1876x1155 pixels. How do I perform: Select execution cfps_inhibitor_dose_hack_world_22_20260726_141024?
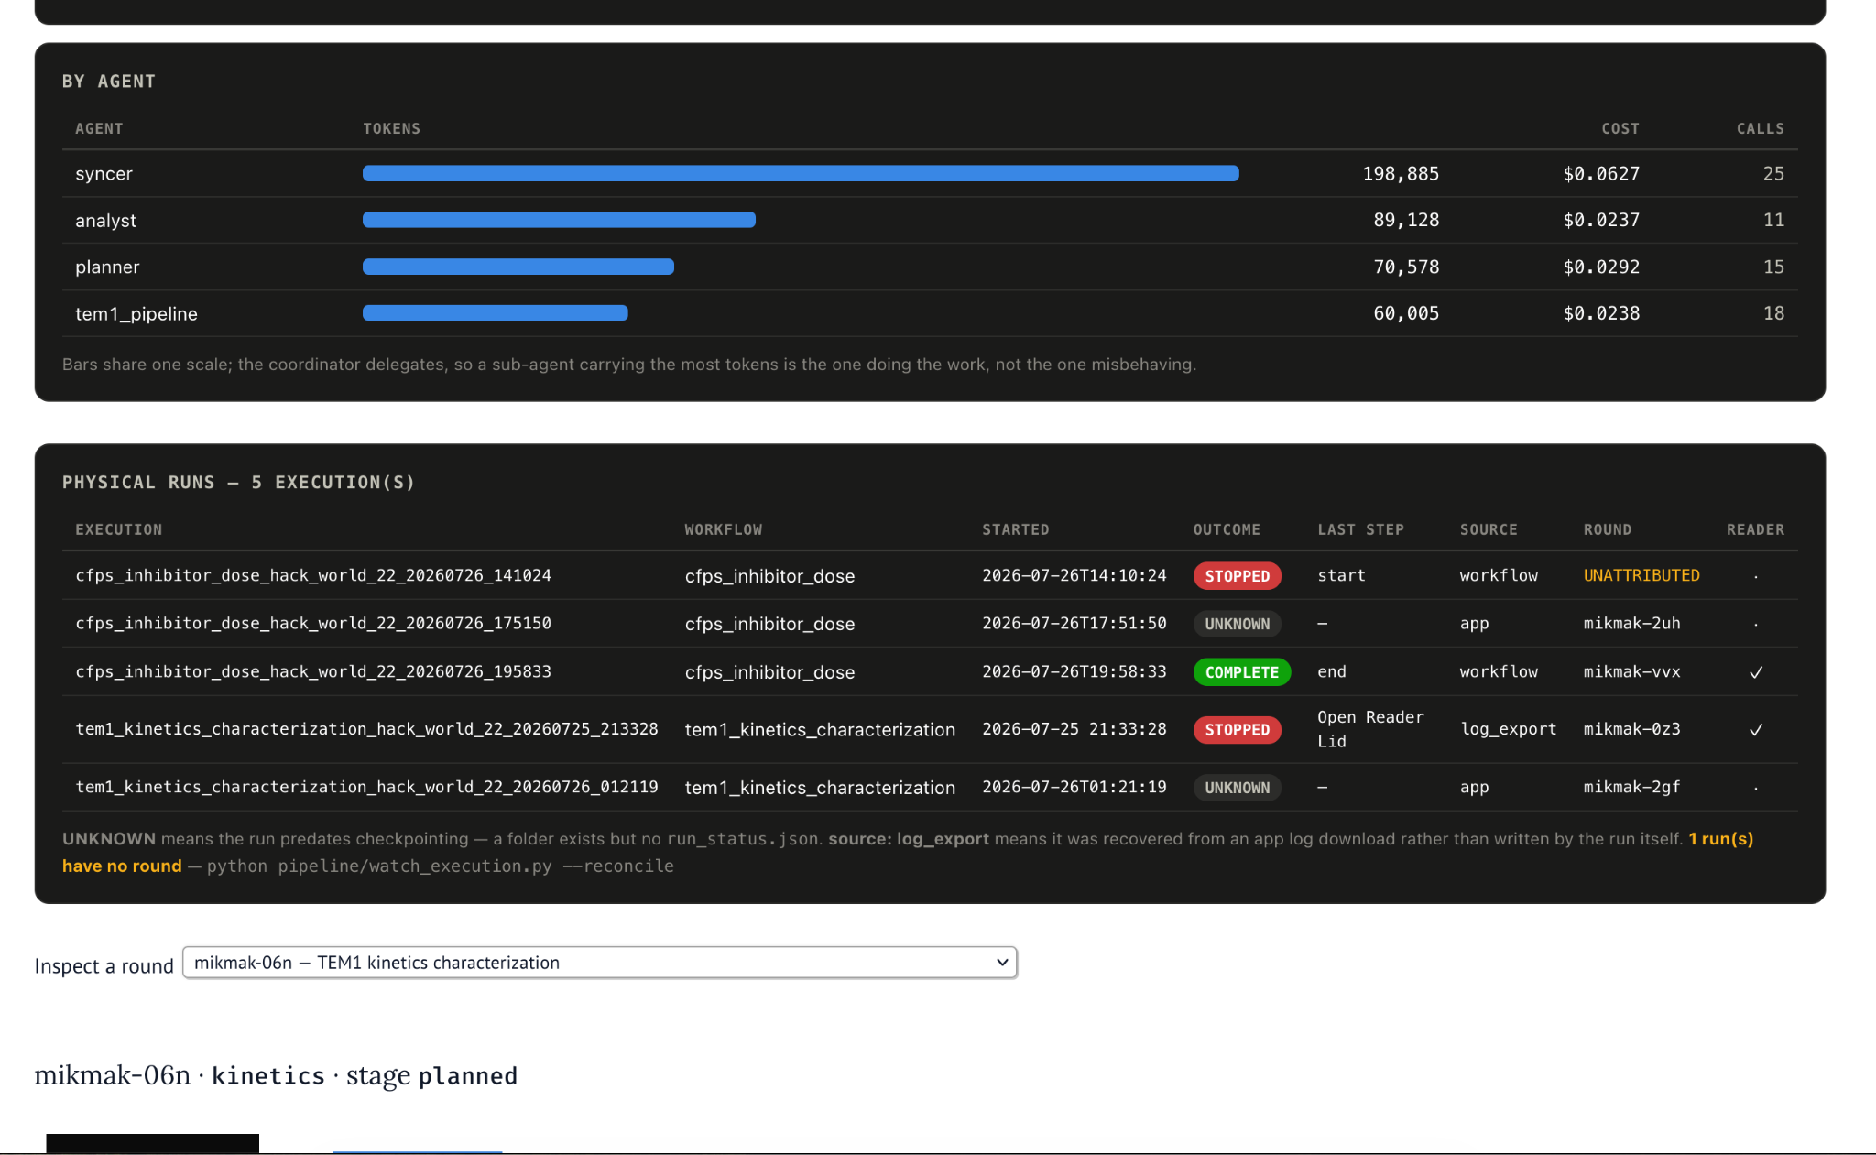coord(313,575)
